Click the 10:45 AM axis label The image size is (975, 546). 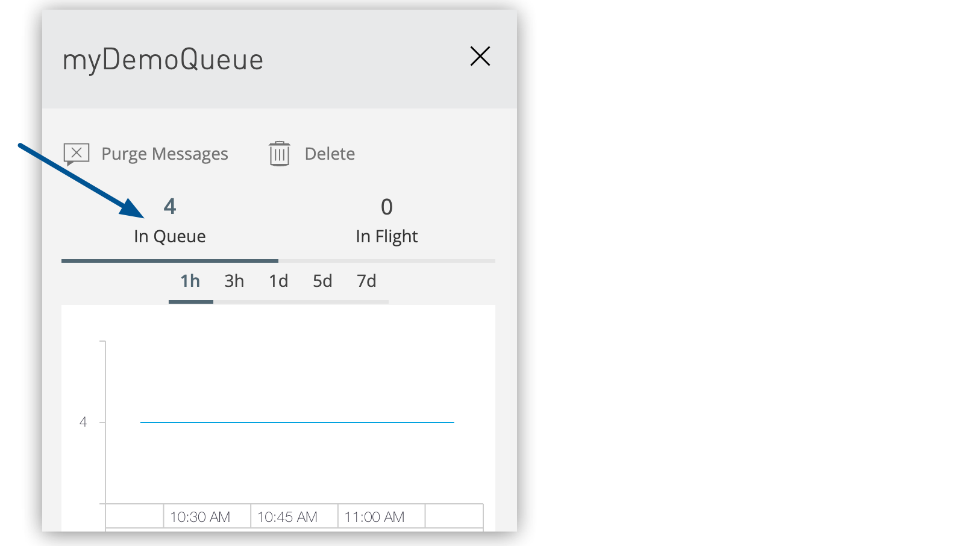287,517
